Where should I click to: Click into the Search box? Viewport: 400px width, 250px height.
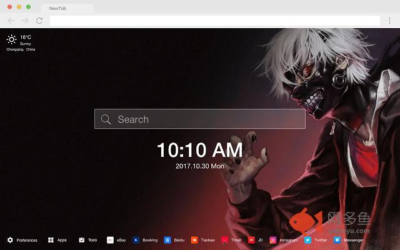click(x=200, y=119)
